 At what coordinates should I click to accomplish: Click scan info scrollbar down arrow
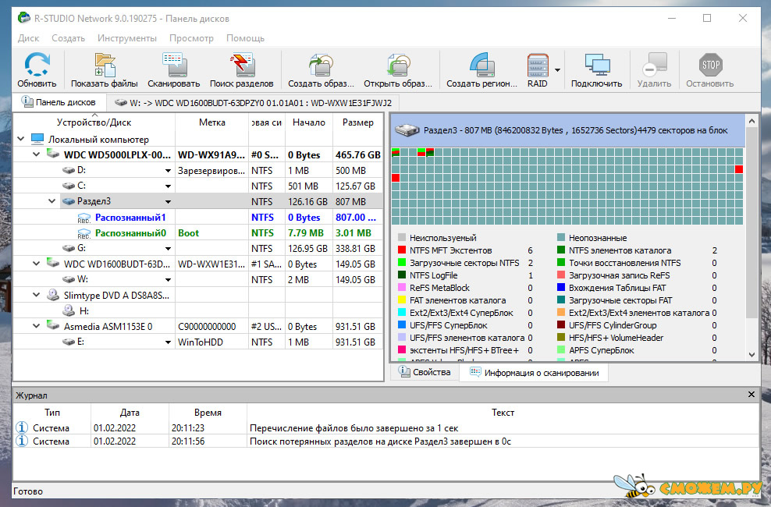[751, 355]
